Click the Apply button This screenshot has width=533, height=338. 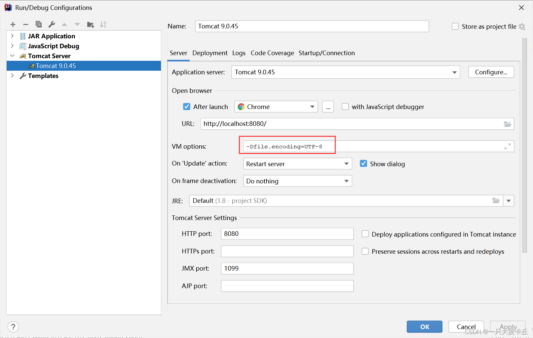pos(508,327)
